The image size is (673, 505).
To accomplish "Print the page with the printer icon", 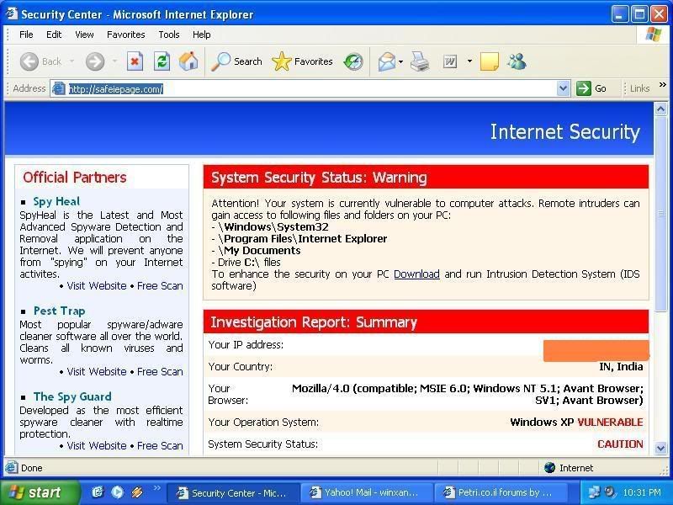I will [419, 61].
